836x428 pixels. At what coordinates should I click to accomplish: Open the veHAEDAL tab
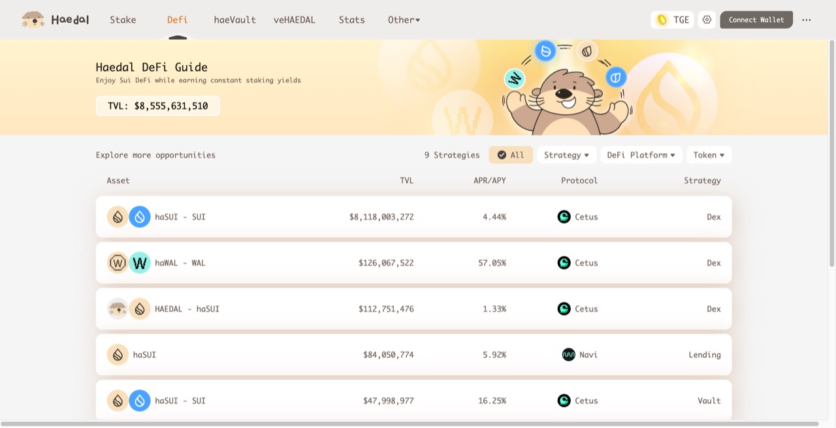point(294,20)
